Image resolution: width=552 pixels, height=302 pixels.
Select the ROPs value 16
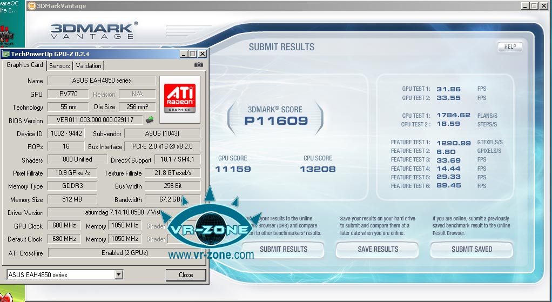point(66,146)
